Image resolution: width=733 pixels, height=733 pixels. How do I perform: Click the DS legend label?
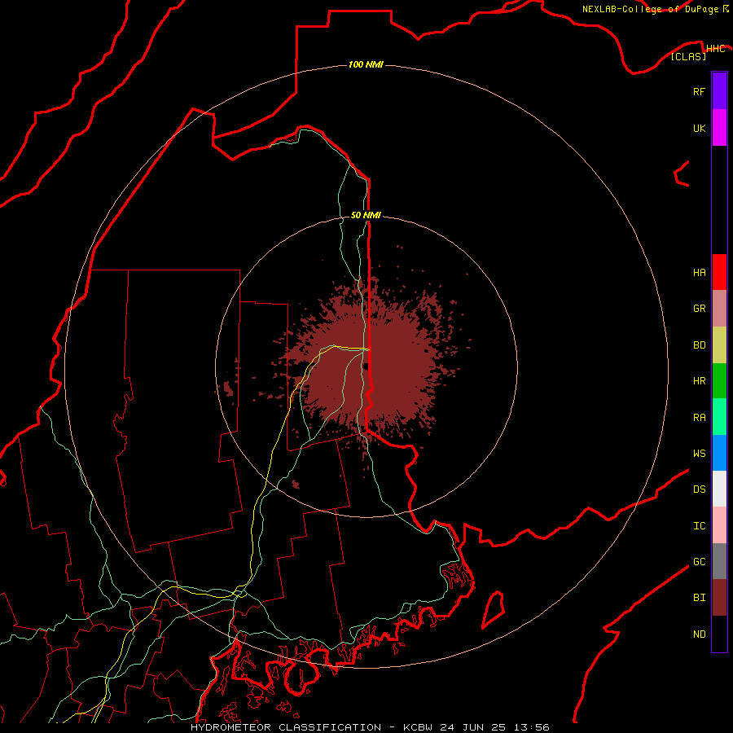pos(699,489)
